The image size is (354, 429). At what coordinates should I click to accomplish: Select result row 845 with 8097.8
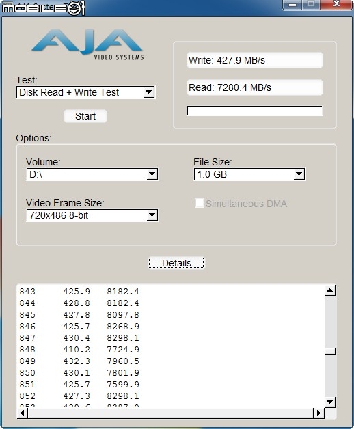[79, 315]
